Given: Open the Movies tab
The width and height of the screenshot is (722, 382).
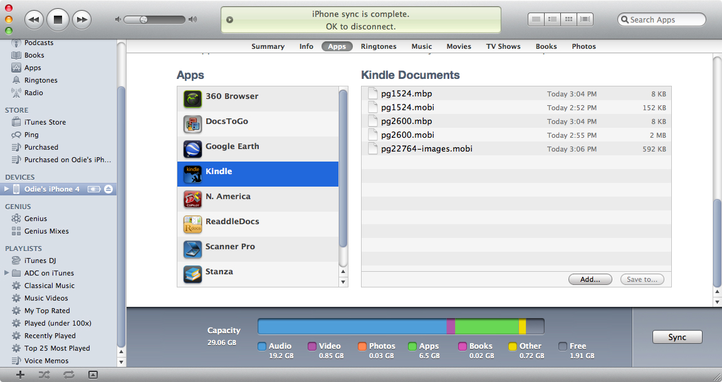Looking at the screenshot, I should coord(459,46).
